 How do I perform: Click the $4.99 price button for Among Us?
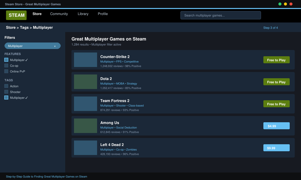pos(276,126)
